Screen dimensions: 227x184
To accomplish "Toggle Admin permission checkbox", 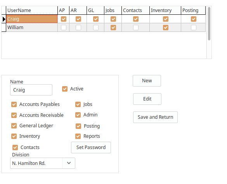I will coord(78,115).
